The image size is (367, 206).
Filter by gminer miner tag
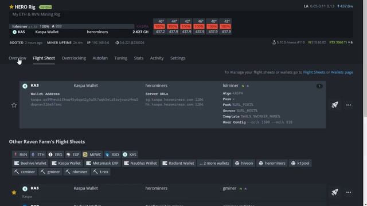[x=50, y=172]
